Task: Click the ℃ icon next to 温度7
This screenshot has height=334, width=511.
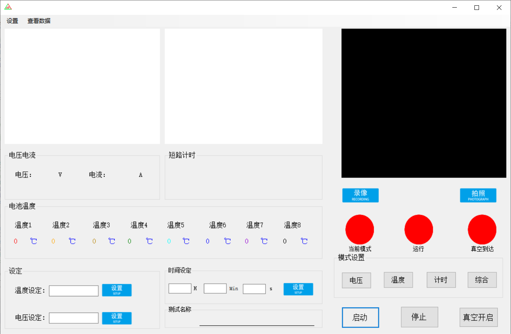Action: pos(264,241)
